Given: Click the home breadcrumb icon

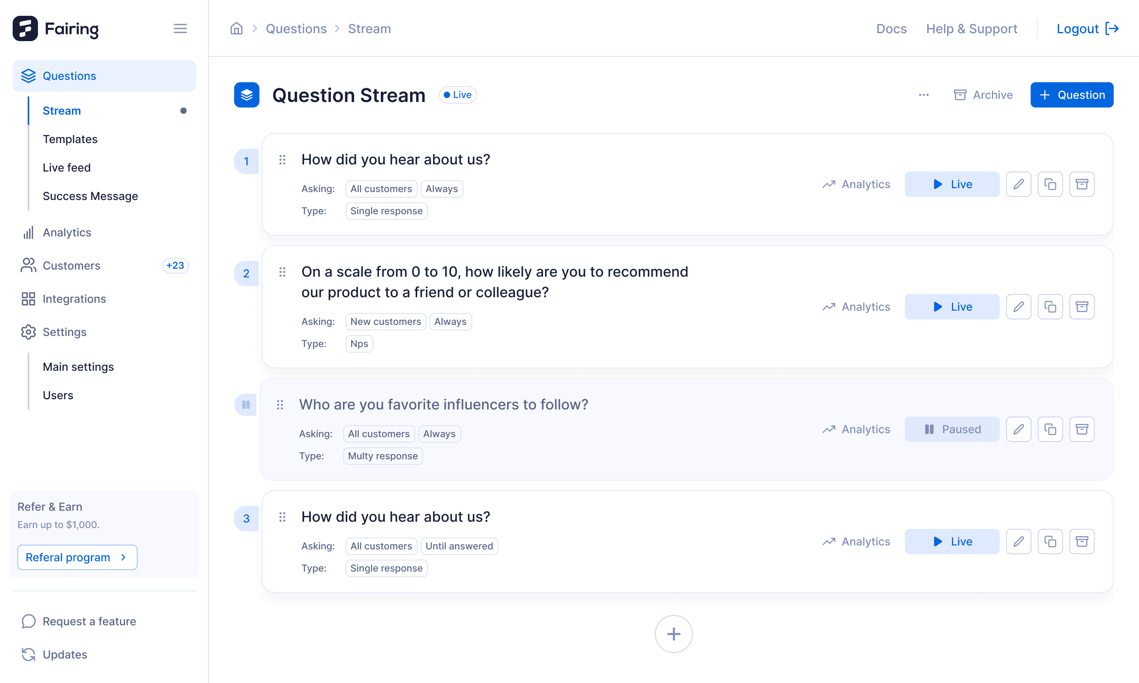Looking at the screenshot, I should 236,28.
